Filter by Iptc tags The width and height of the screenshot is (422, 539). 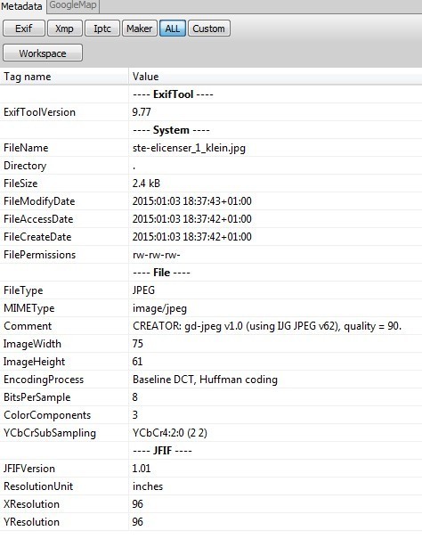[102, 29]
